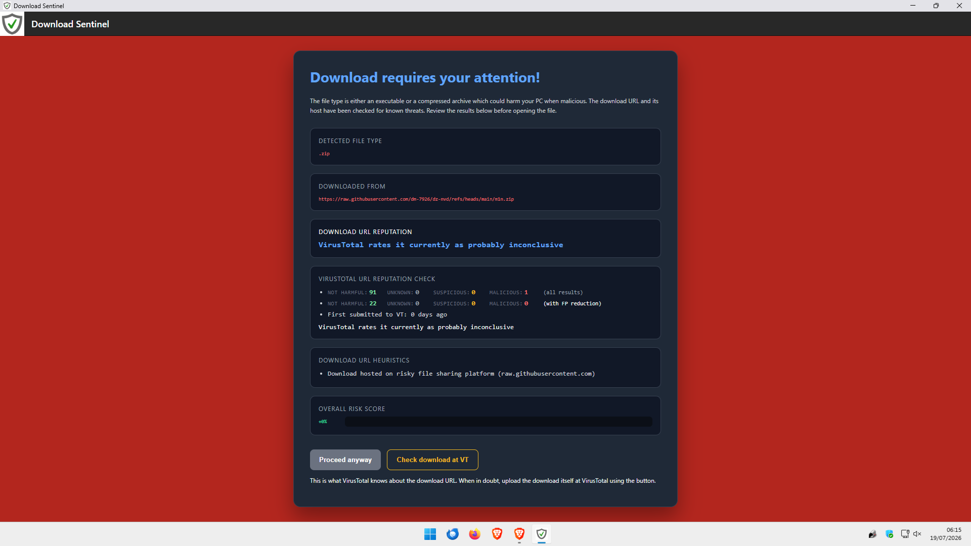Click the intro paragraph starting 'The file type is'
The image size is (971, 546).
click(484, 106)
